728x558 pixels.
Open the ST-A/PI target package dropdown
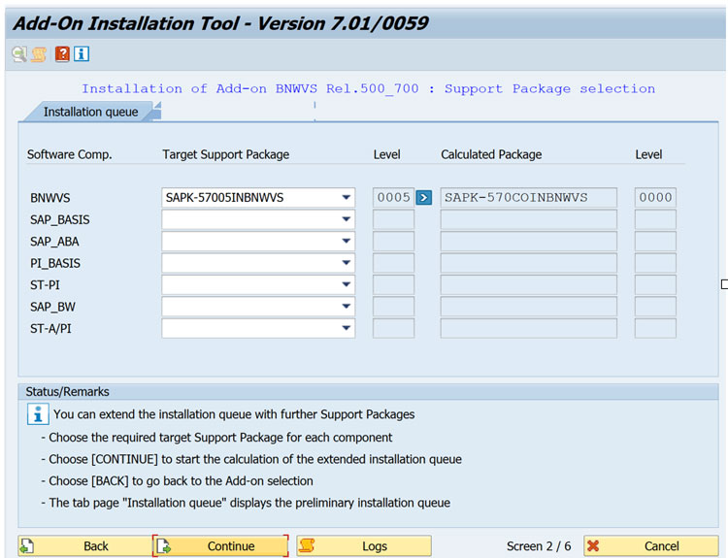point(346,328)
